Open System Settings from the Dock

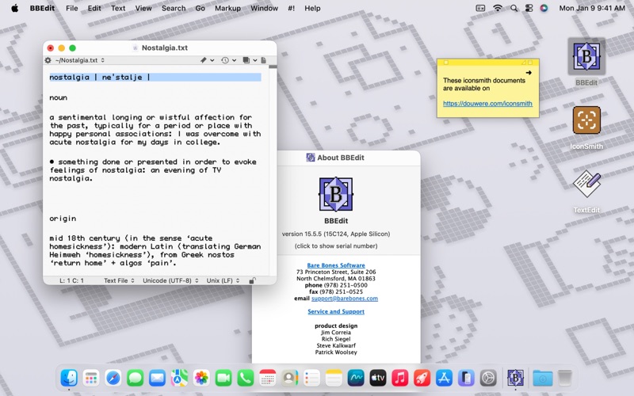click(488, 379)
